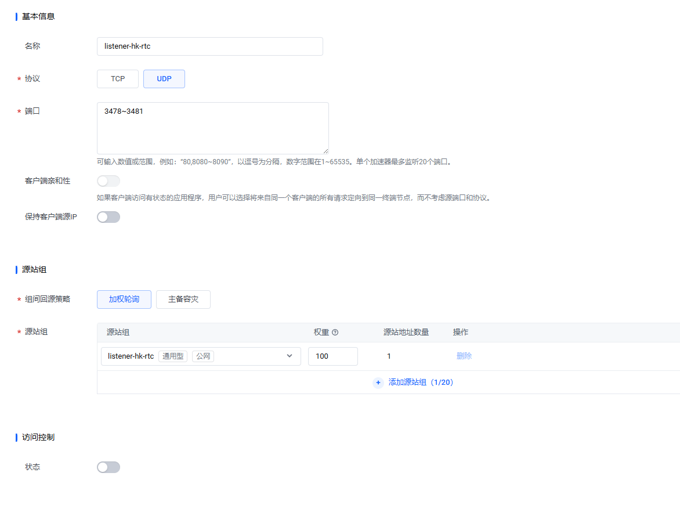Click the origin address count value 1

click(x=389, y=356)
